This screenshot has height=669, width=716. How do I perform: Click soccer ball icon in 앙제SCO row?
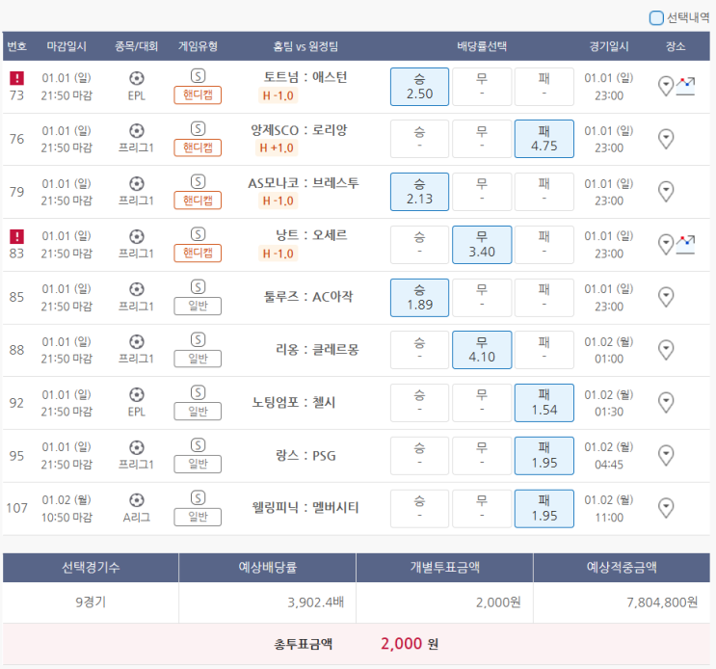click(x=137, y=131)
